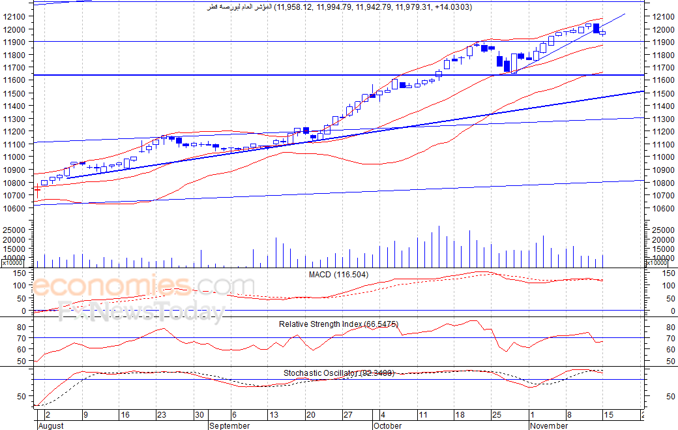Click the economies.com watermark logo
Screen dimensions: 678x430
click(x=143, y=286)
